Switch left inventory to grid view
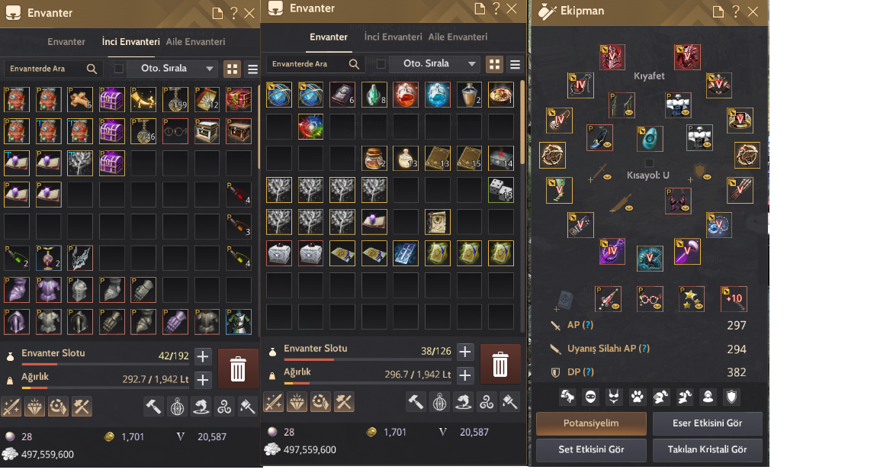 233,69
